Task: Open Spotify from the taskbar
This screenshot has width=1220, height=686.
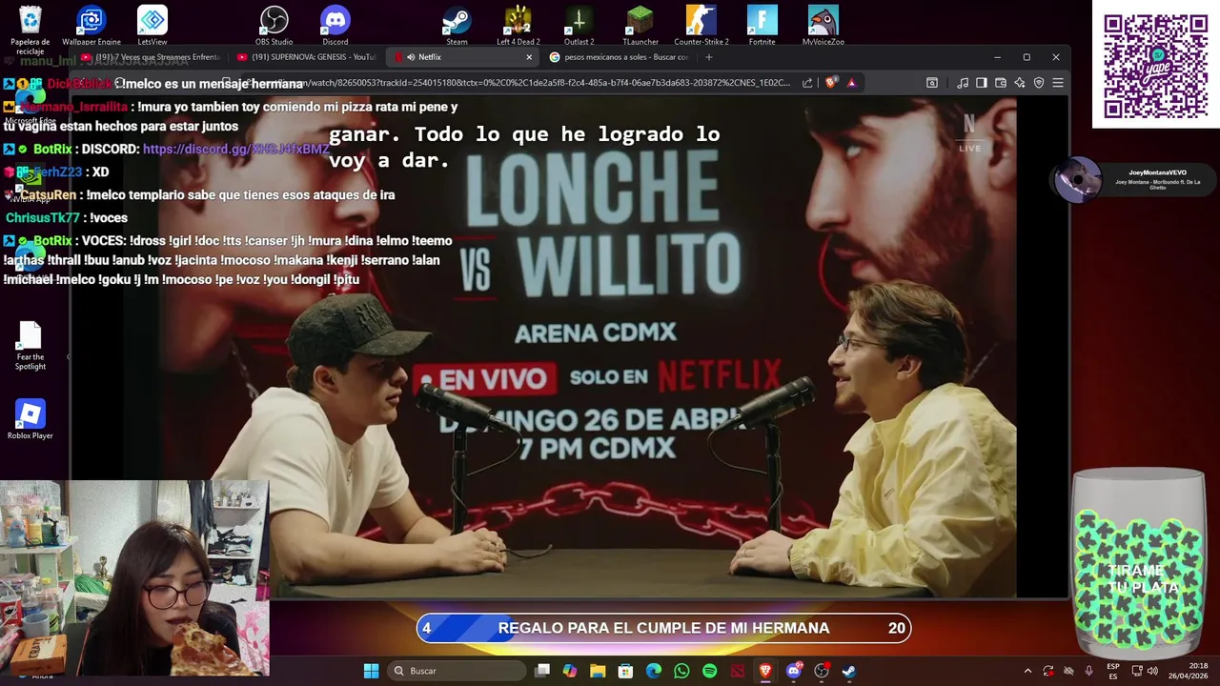Action: click(709, 671)
